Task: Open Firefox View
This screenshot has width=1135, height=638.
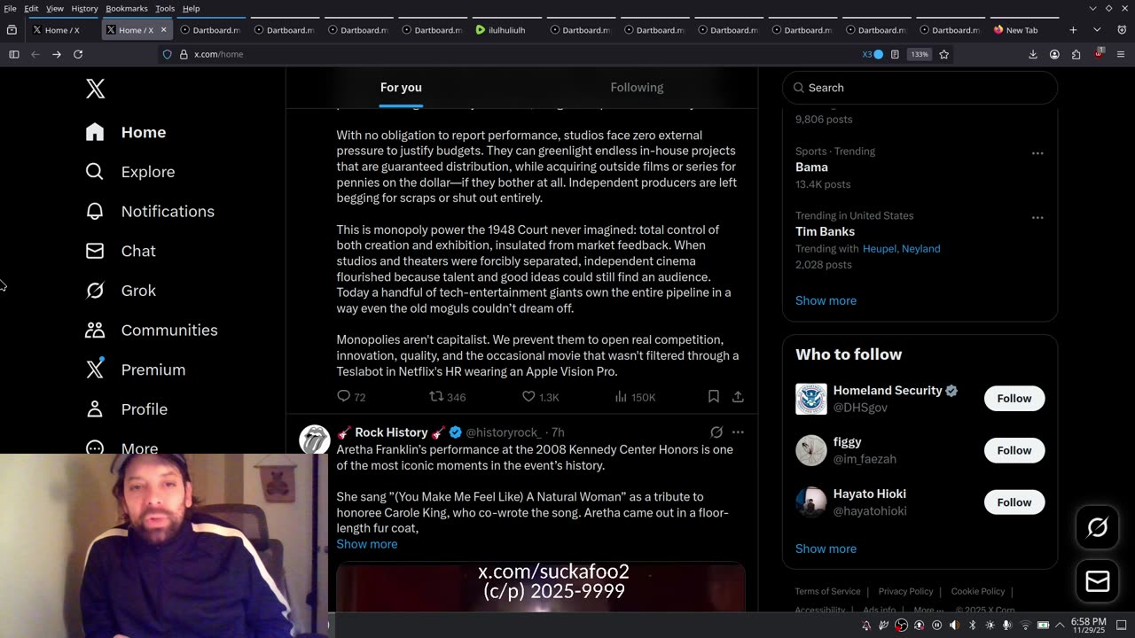Action: (12, 30)
